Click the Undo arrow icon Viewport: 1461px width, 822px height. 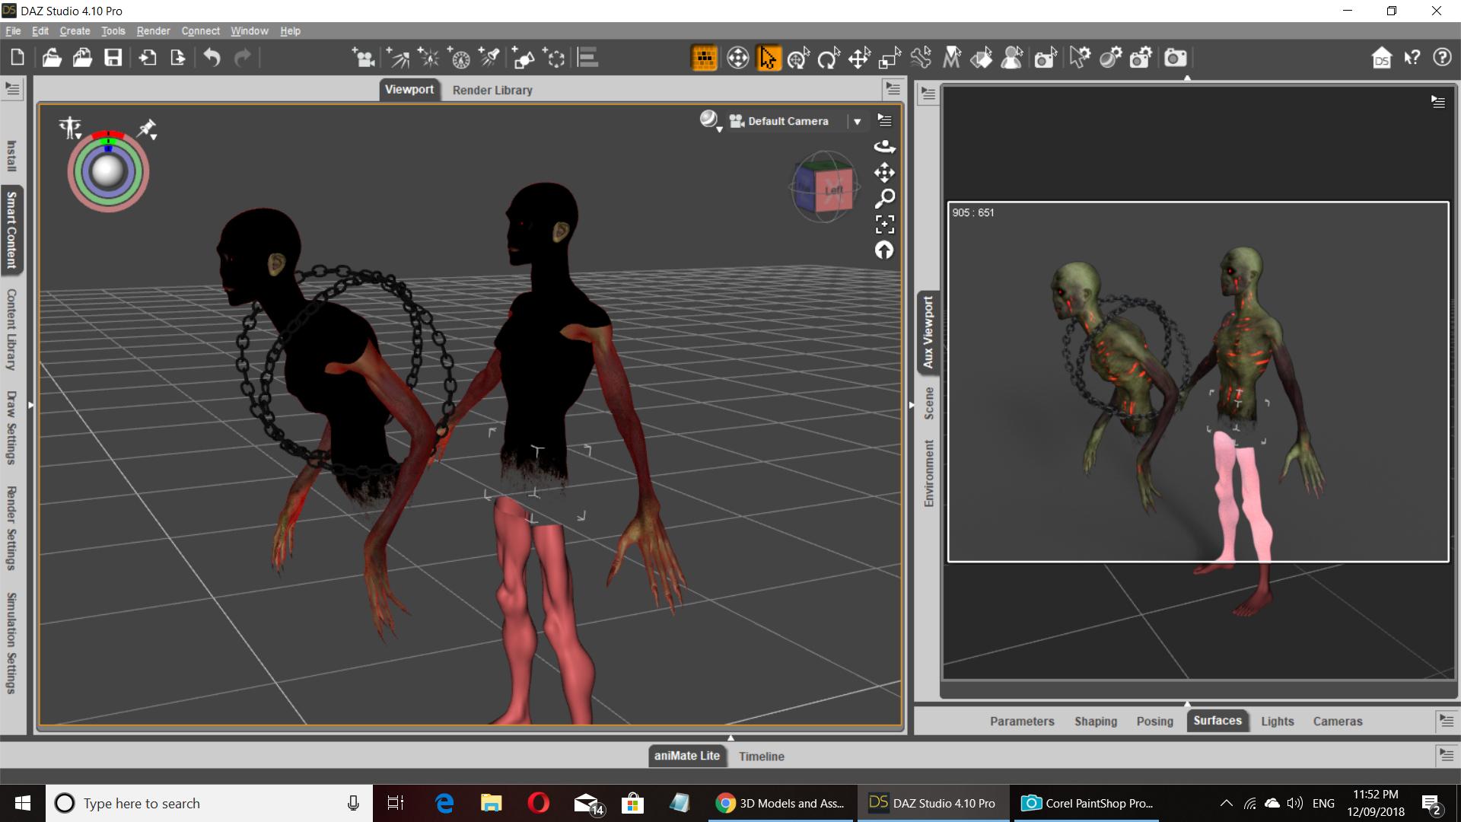click(212, 58)
